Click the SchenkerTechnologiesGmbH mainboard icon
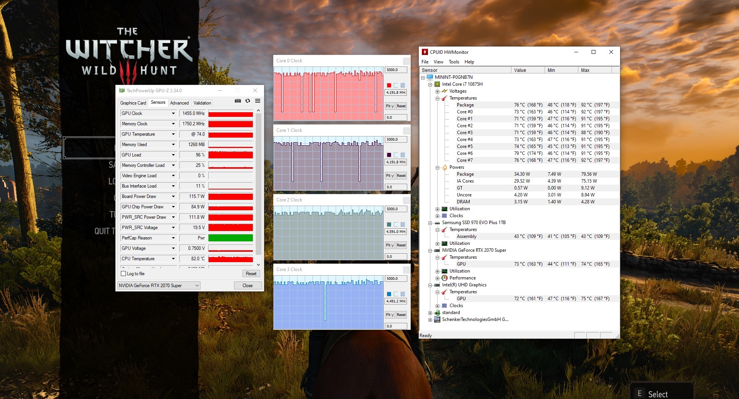The image size is (739, 399). (x=437, y=319)
